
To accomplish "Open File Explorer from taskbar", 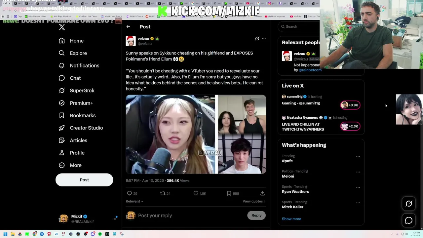I will tap(13, 234).
